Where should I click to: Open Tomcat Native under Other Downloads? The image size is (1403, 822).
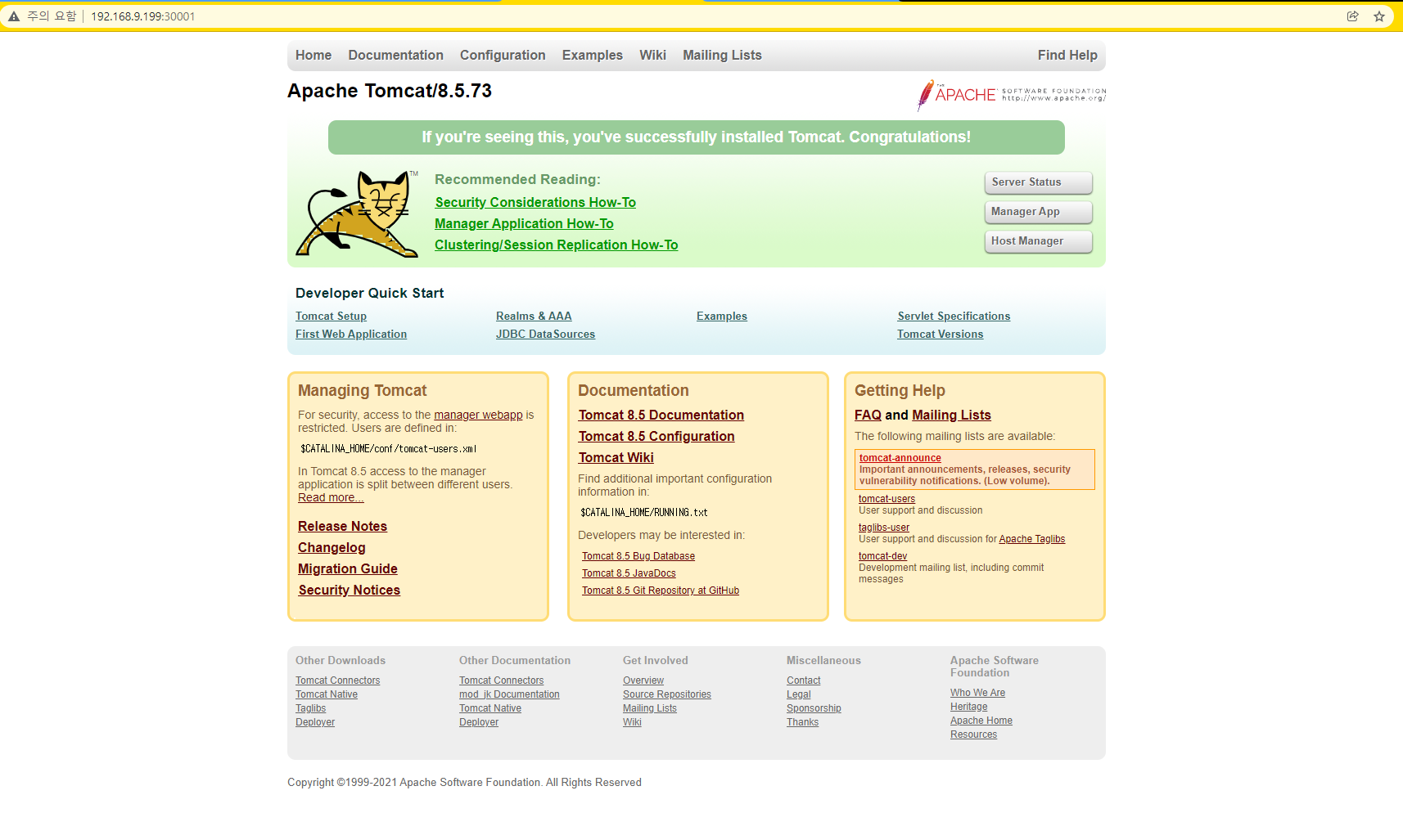(x=327, y=694)
